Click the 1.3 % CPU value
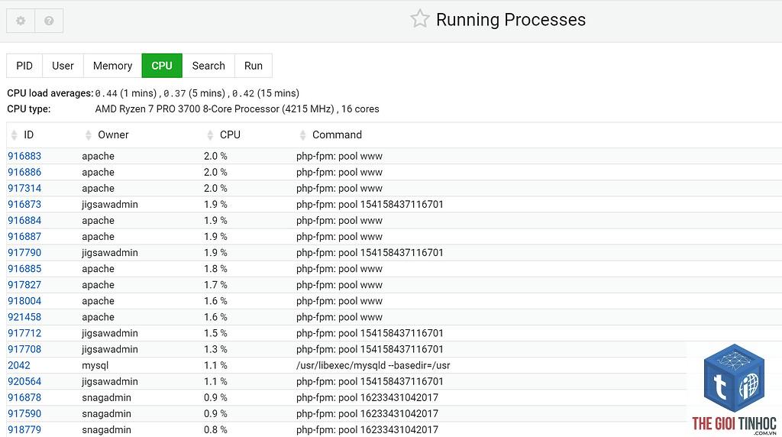782x437 pixels. (x=215, y=349)
